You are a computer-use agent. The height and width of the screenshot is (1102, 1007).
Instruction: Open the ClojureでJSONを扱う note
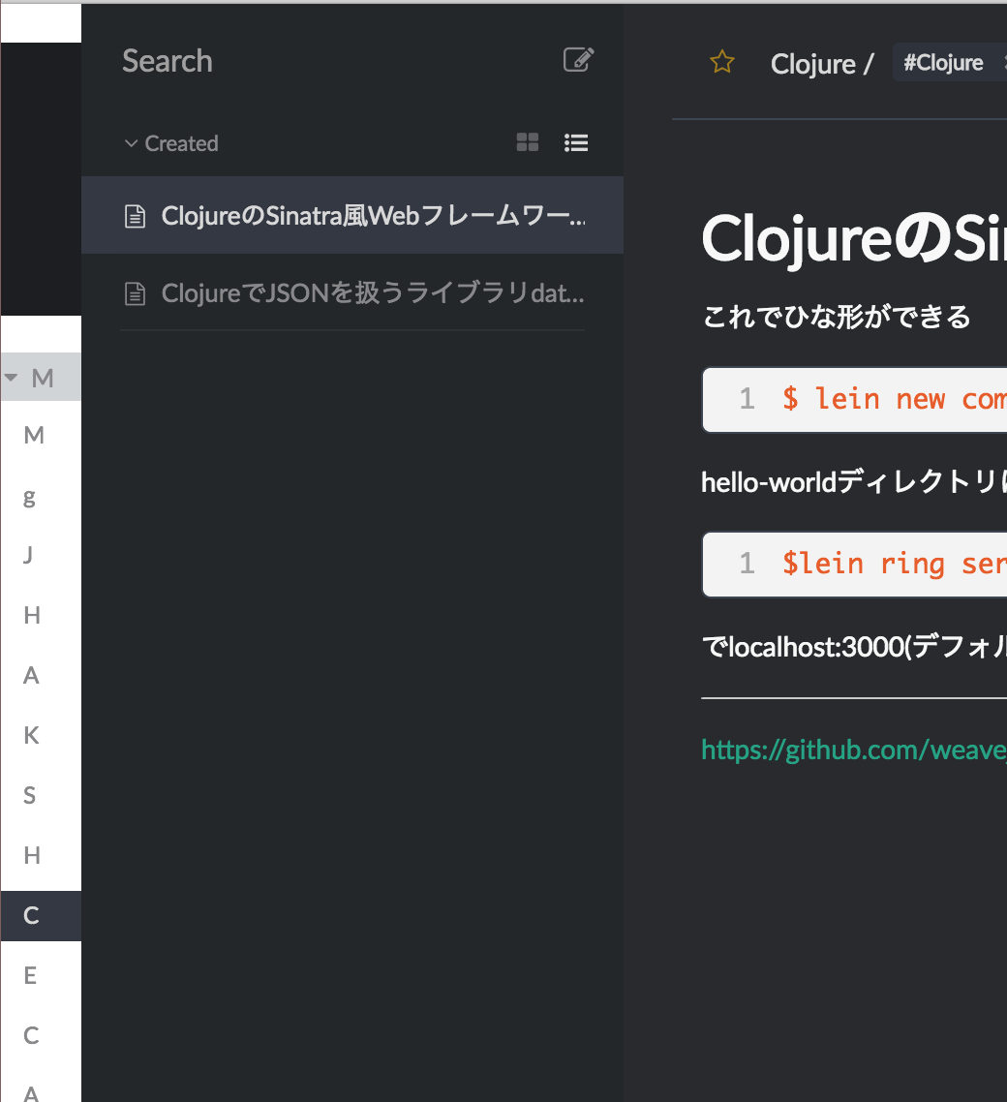352,292
